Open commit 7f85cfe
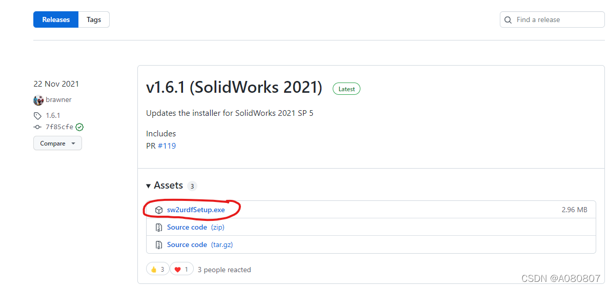This screenshot has width=608, height=287. tap(59, 127)
